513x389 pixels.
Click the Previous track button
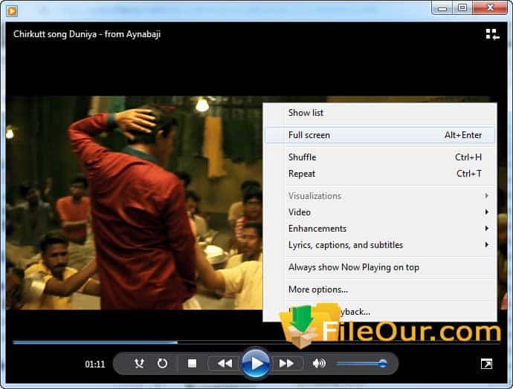coord(224,363)
